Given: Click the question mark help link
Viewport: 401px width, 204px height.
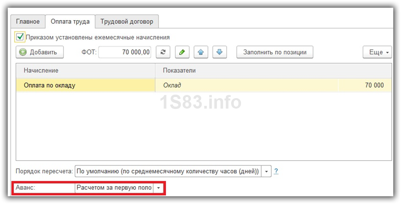Looking at the screenshot, I should point(276,171).
